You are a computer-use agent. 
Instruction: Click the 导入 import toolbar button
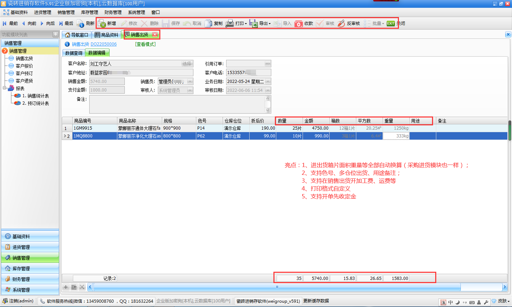click(283, 24)
